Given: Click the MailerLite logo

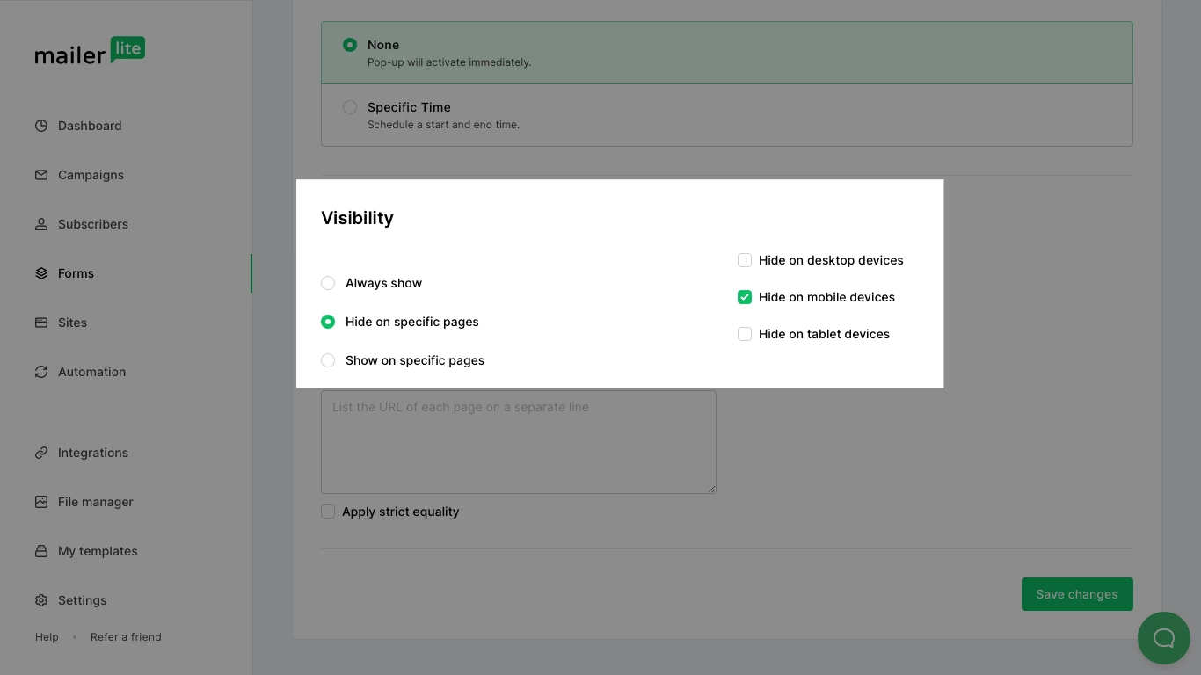Looking at the screenshot, I should (x=90, y=52).
